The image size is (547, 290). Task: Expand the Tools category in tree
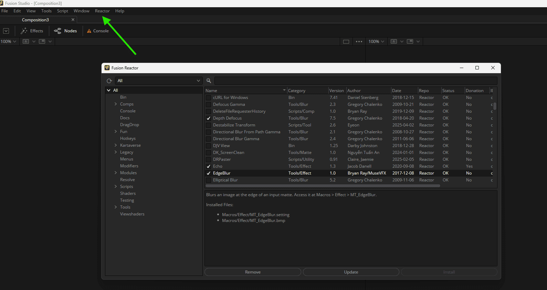click(x=116, y=207)
